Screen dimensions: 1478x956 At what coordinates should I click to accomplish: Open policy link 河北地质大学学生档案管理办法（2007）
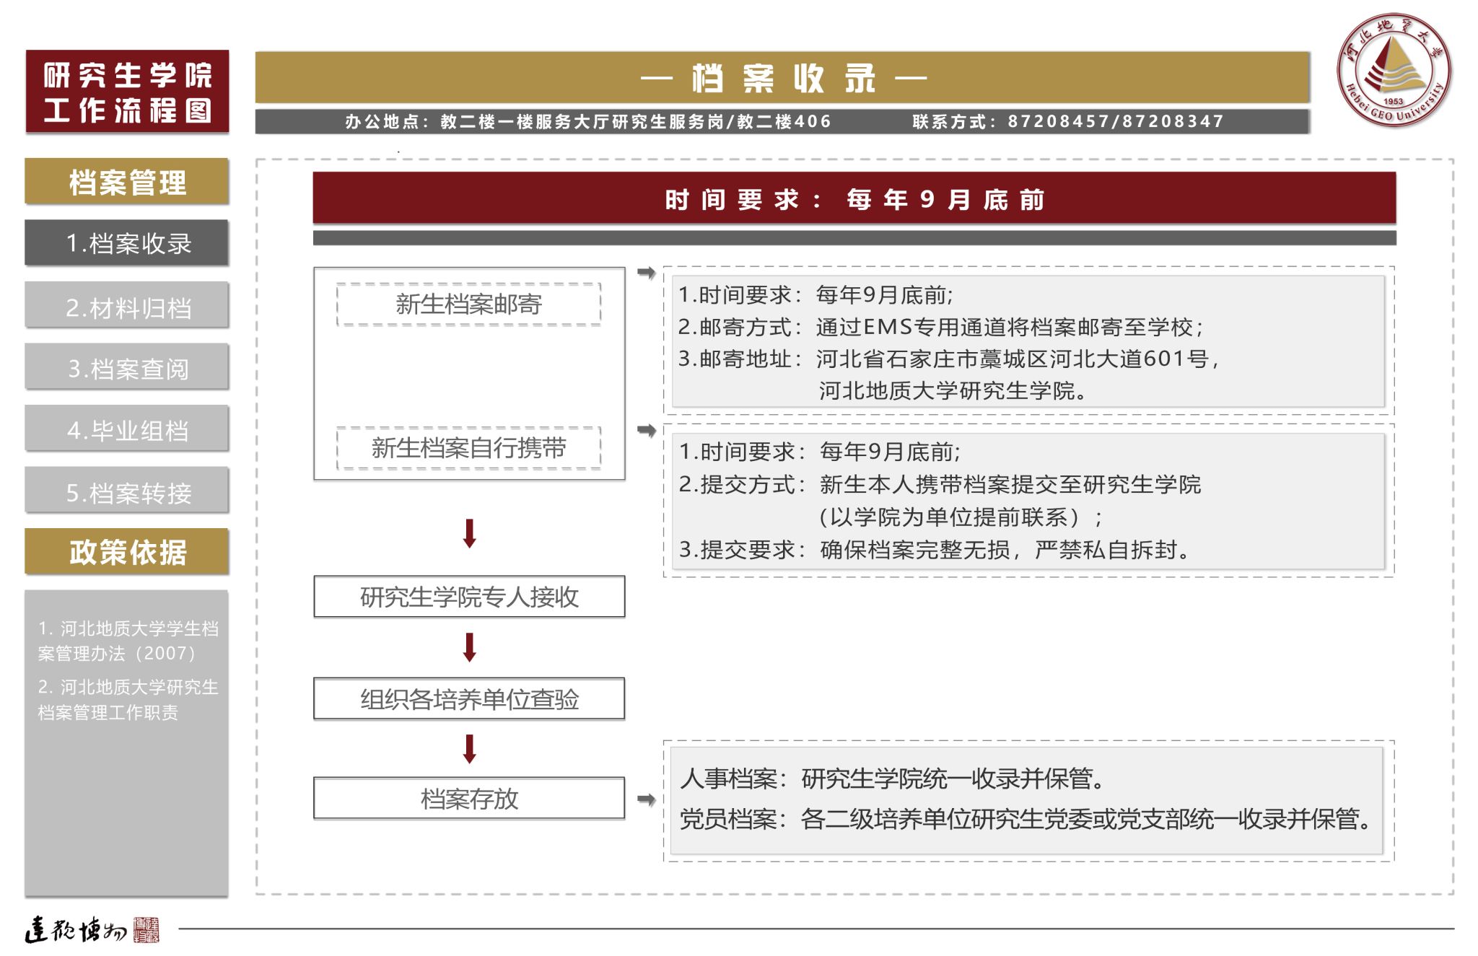coord(128,641)
